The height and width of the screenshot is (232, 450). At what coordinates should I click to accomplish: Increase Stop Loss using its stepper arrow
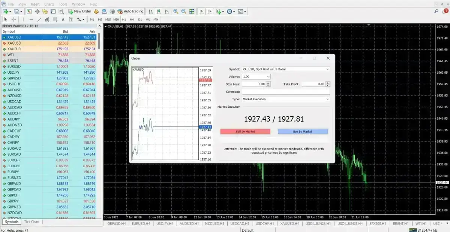pos(268,83)
